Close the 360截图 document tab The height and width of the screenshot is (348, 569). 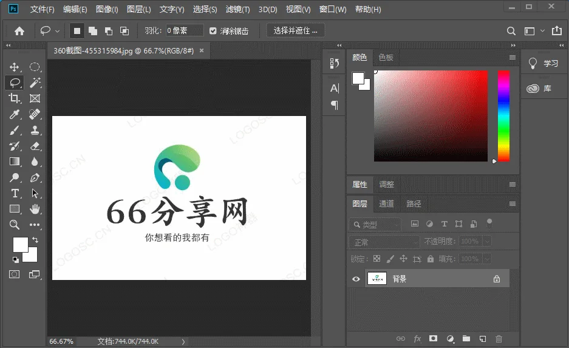(202, 50)
